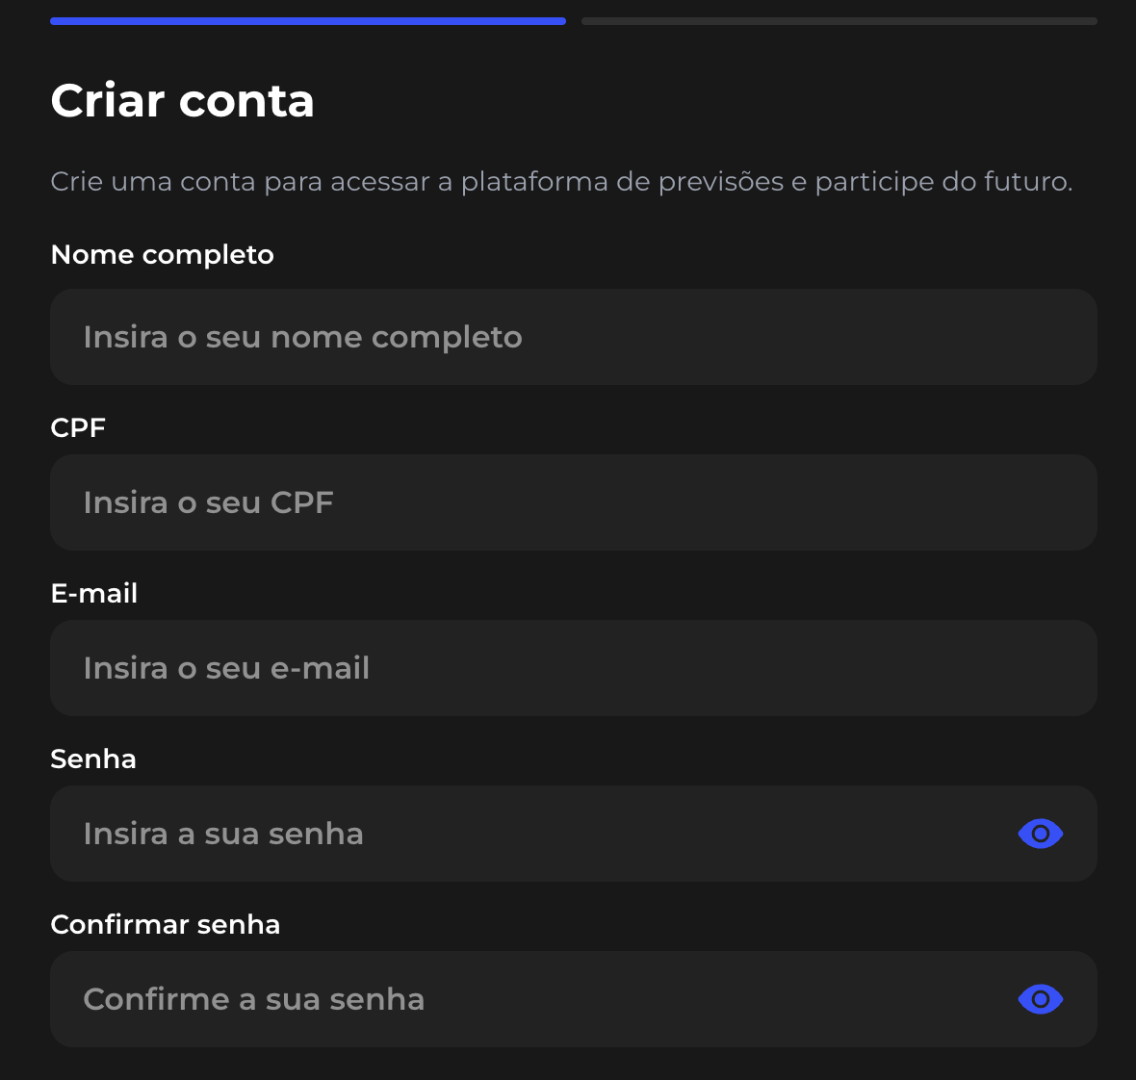
Task: Toggle visibility of Confirmar senha password
Action: pyautogui.click(x=1040, y=999)
